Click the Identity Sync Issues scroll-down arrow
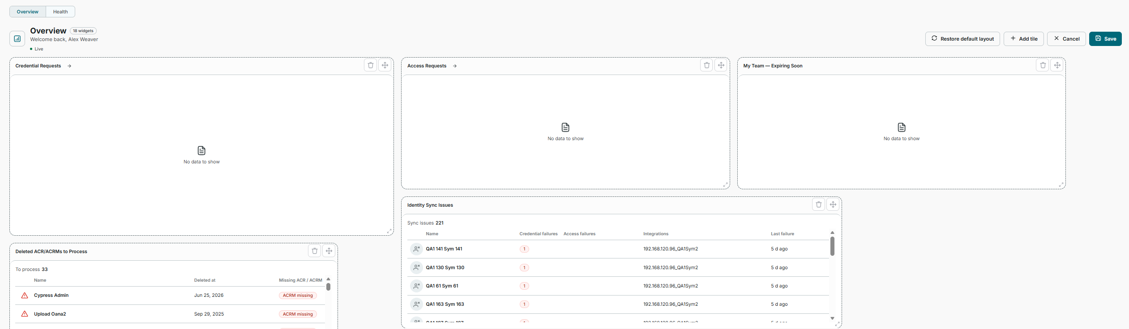Screen dimensions: 1129x329 [833, 318]
